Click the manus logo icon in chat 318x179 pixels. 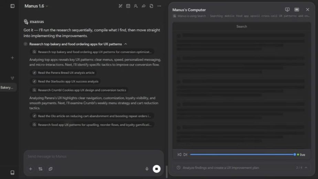coord(26,21)
